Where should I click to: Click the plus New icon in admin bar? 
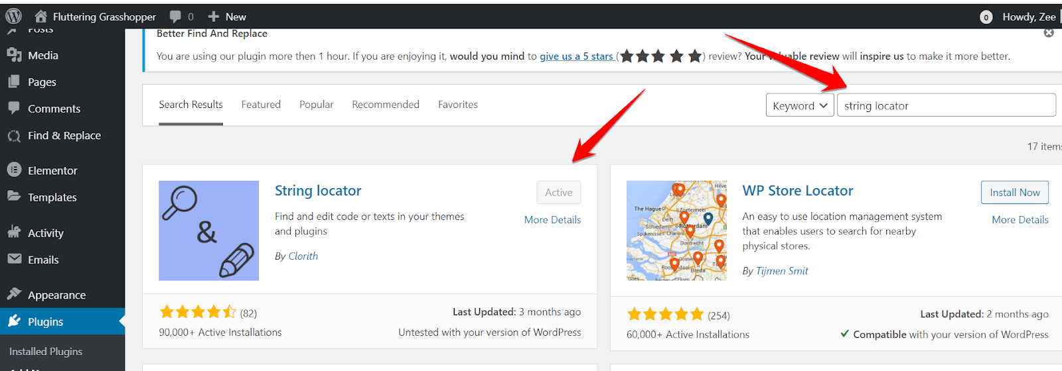click(213, 17)
